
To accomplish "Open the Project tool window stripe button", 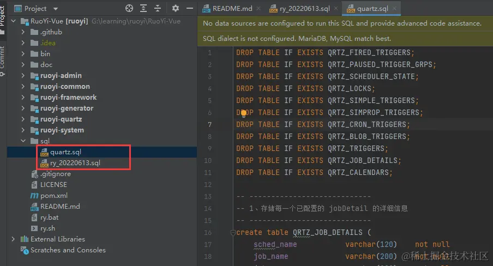I will [3, 19].
